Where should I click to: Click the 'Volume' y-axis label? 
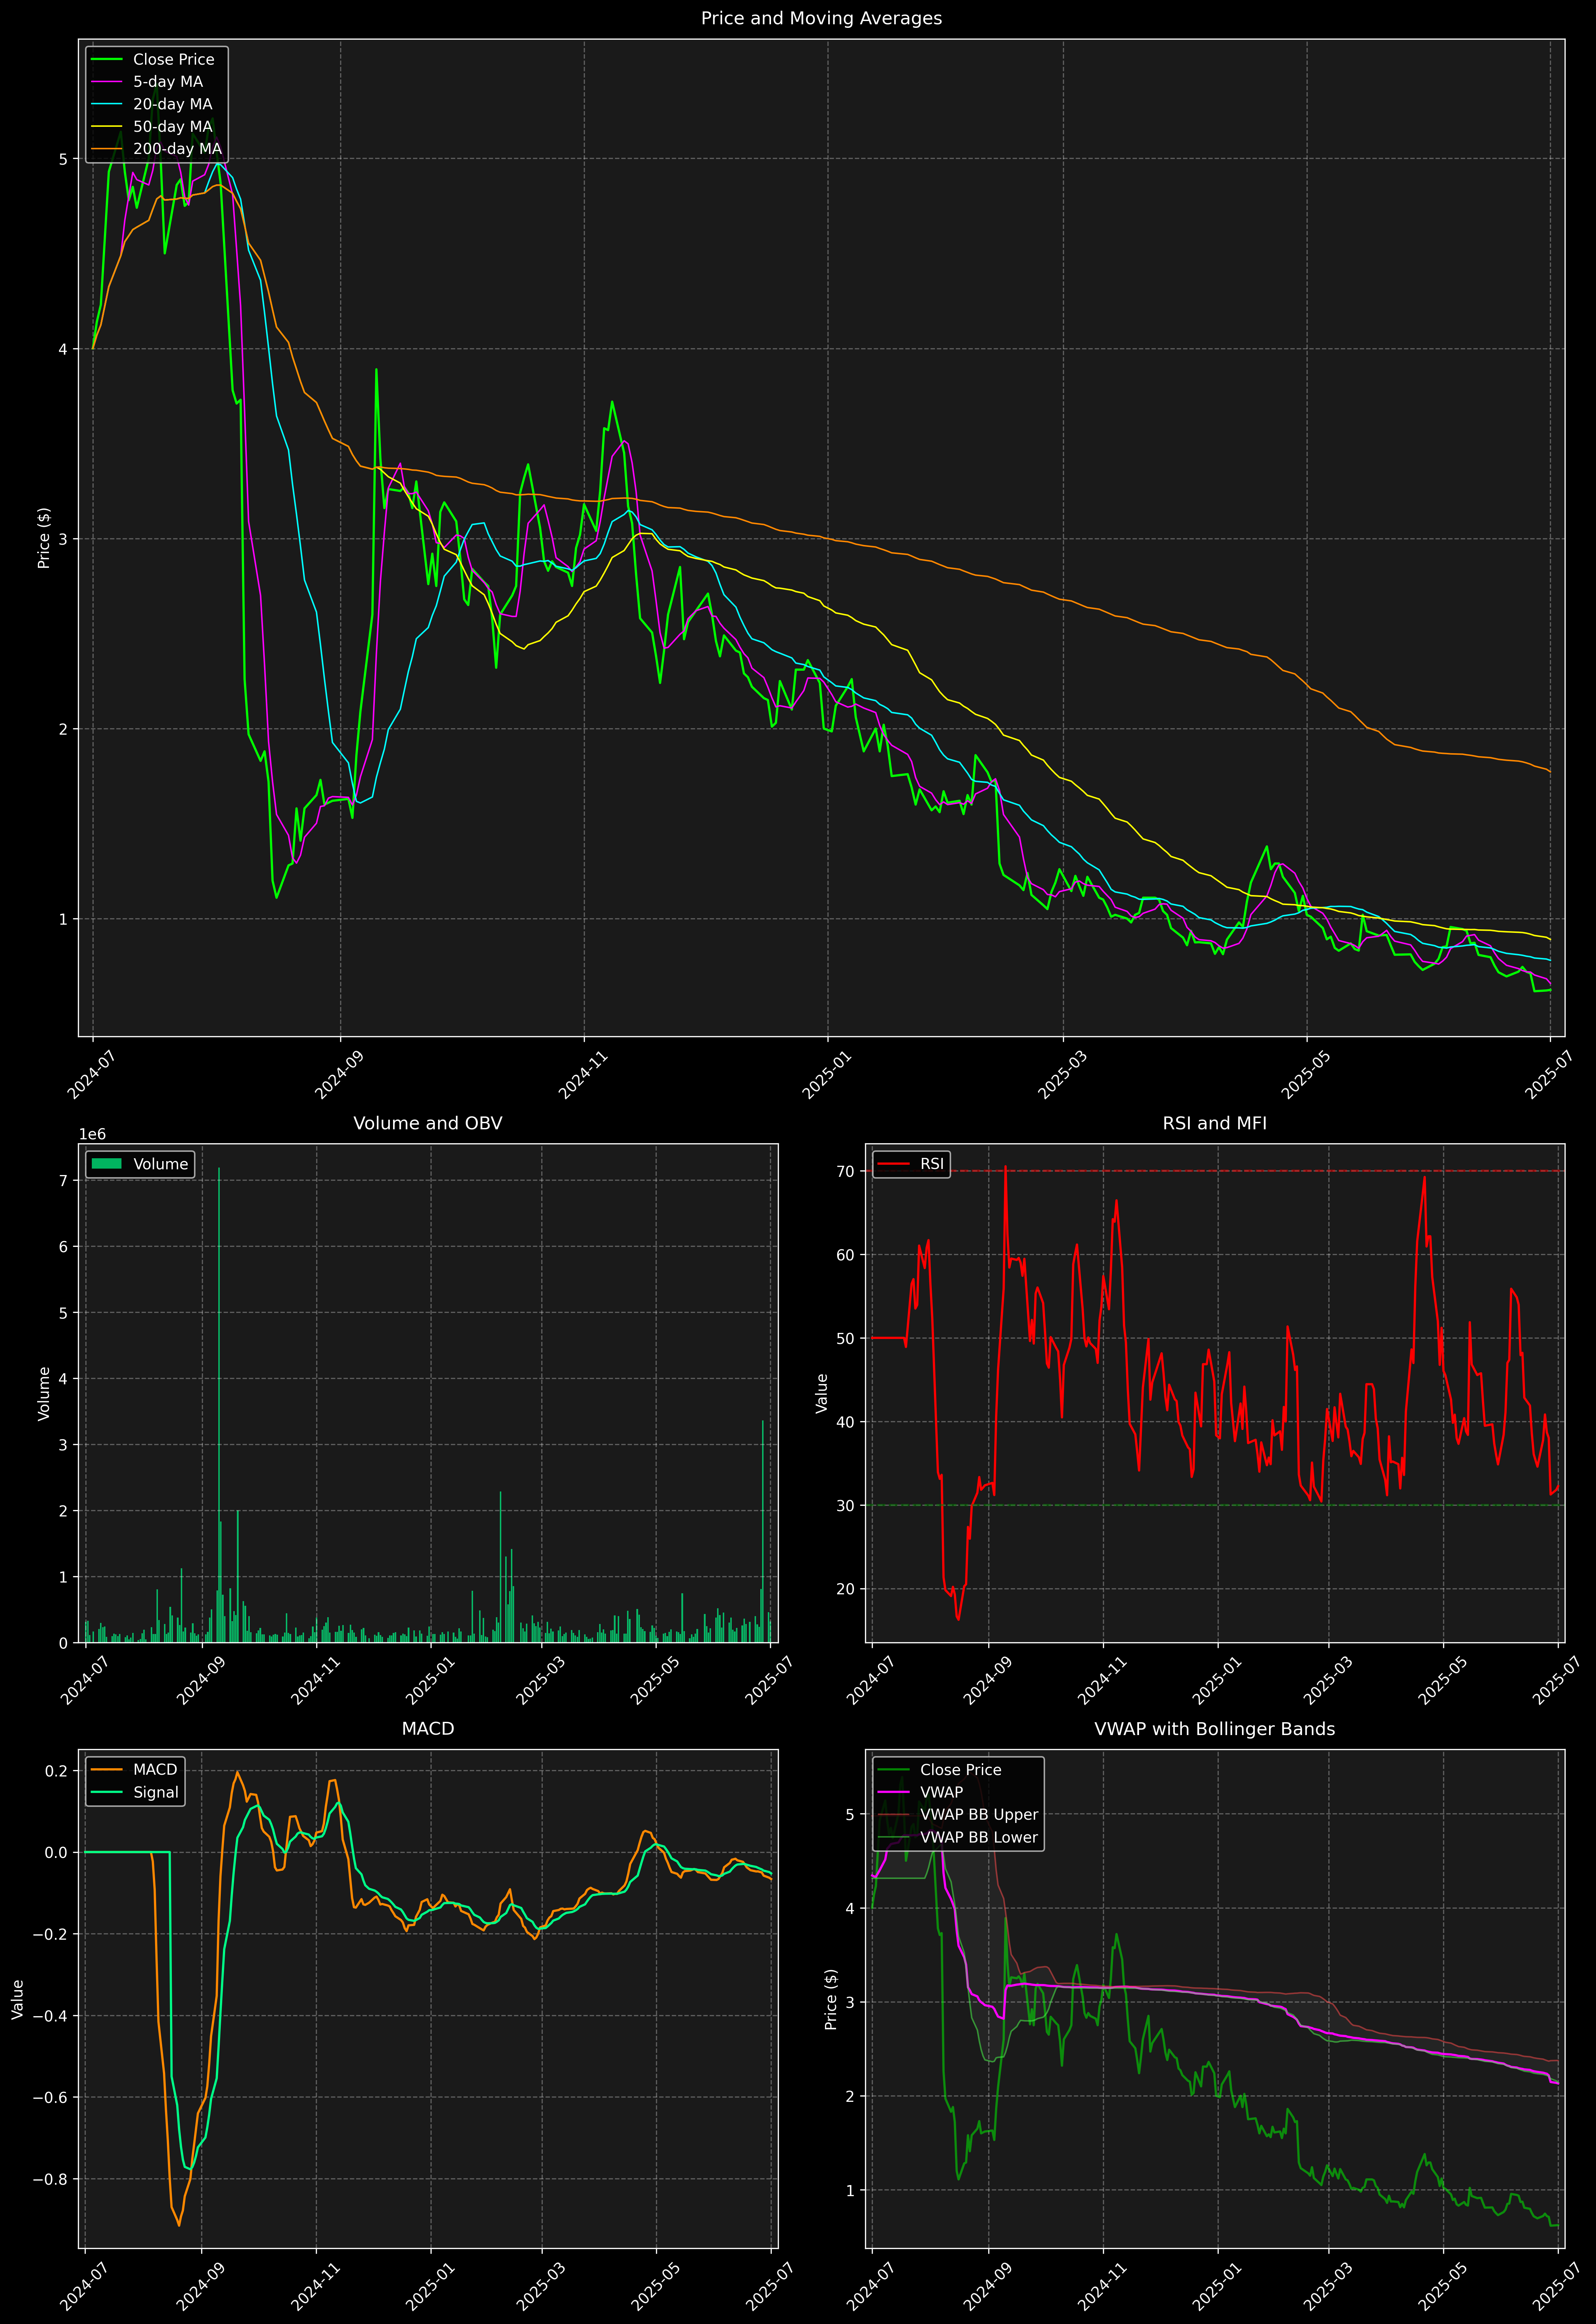click(x=44, y=1393)
